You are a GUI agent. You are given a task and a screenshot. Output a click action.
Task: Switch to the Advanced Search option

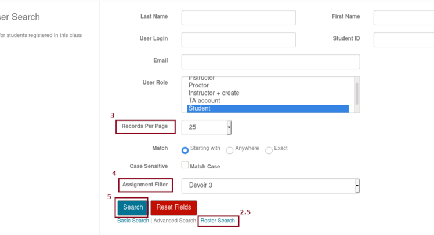tap(175, 221)
